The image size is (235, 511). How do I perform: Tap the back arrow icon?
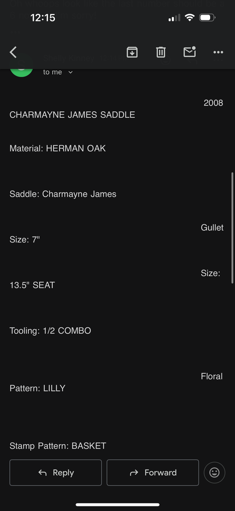[x=13, y=52]
